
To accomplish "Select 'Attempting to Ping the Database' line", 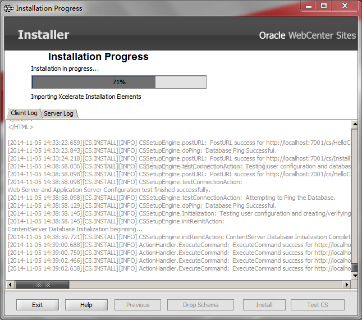I will pos(172,198).
